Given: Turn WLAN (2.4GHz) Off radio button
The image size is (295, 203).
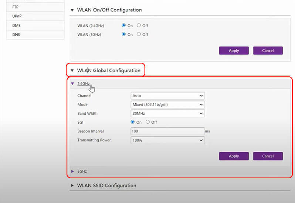Looking at the screenshot, I should point(139,25).
